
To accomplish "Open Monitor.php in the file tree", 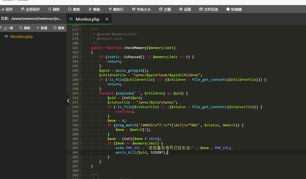I will (21, 37).
